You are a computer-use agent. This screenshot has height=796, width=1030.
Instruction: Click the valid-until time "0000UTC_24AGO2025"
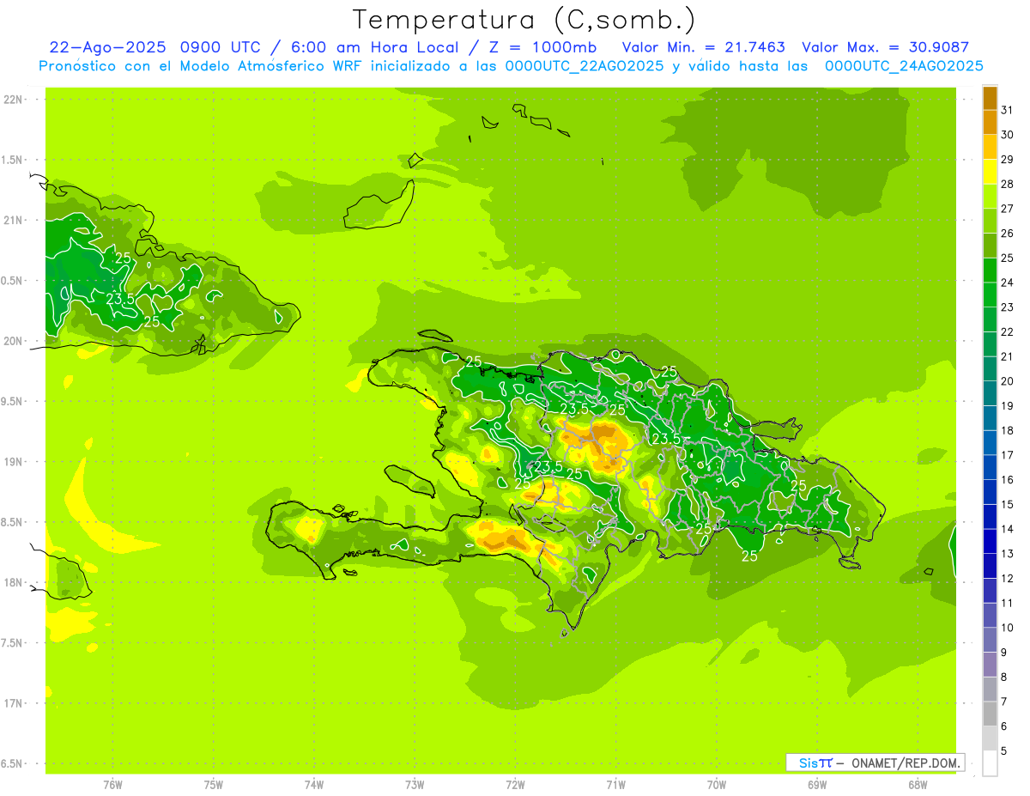[x=904, y=66]
